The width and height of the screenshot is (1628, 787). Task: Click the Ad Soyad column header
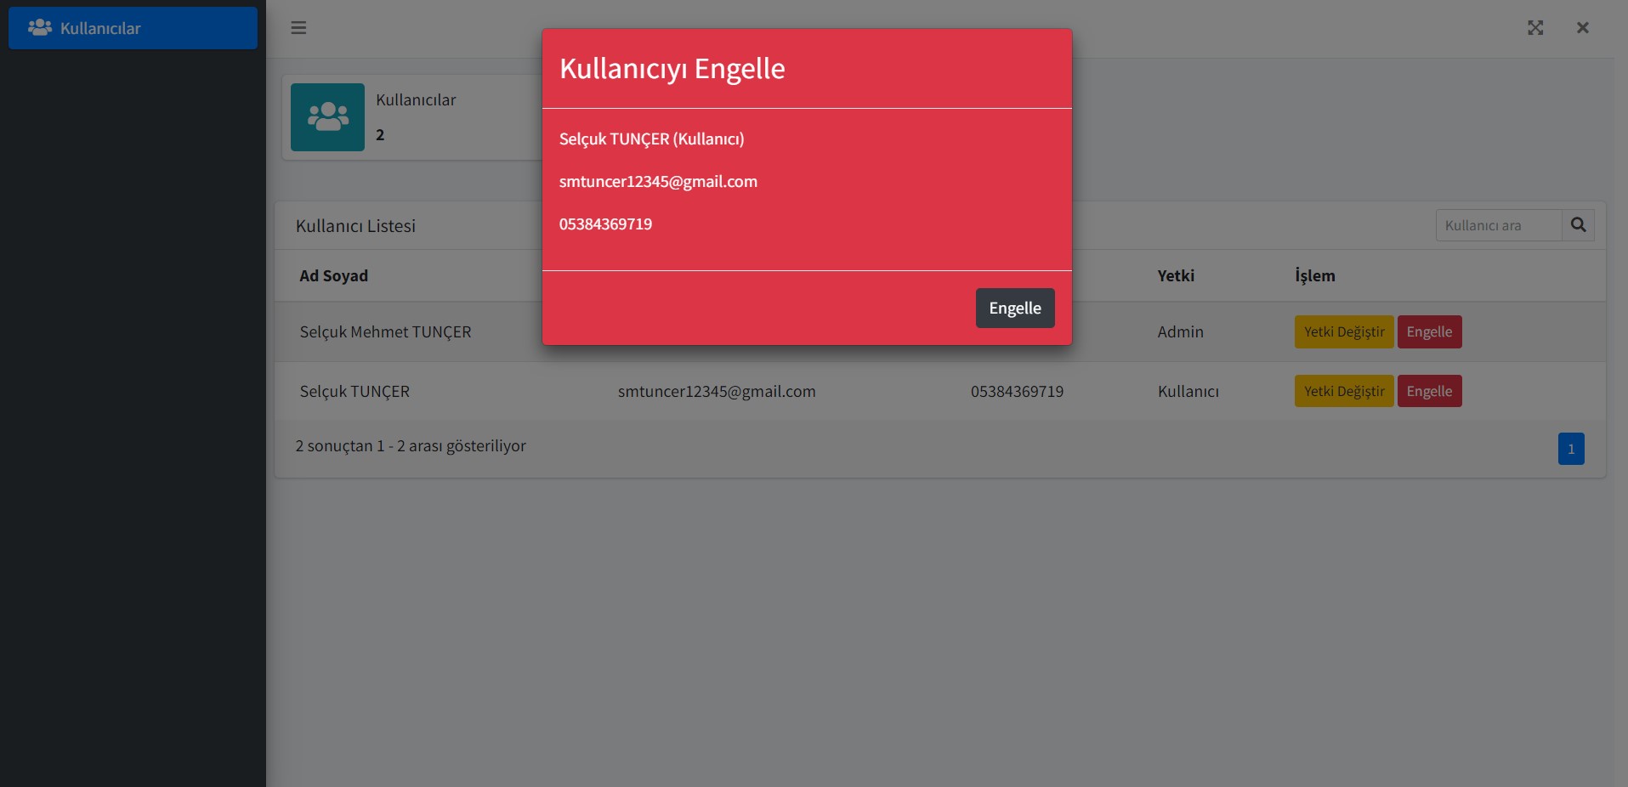point(333,275)
